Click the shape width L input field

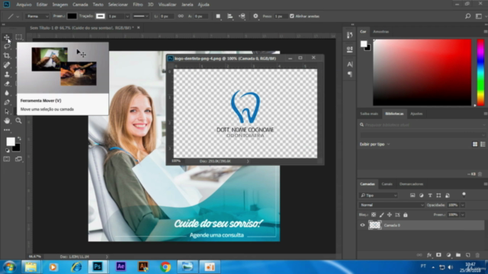pos(166,16)
